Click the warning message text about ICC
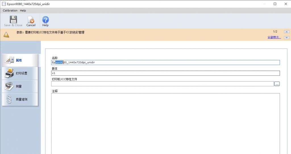Viewport: 291px width, 154px height. click(51, 32)
